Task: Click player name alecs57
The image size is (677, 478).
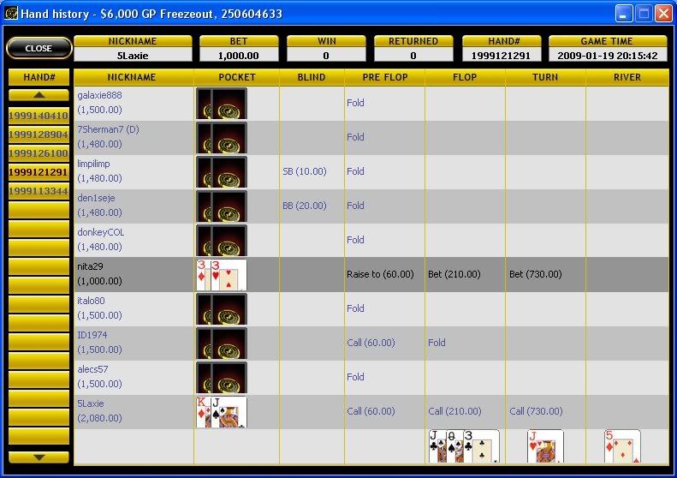Action: 92,369
